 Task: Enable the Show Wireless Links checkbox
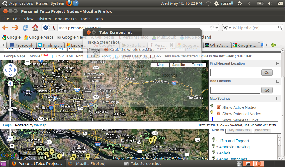pyautogui.click(x=218, y=120)
